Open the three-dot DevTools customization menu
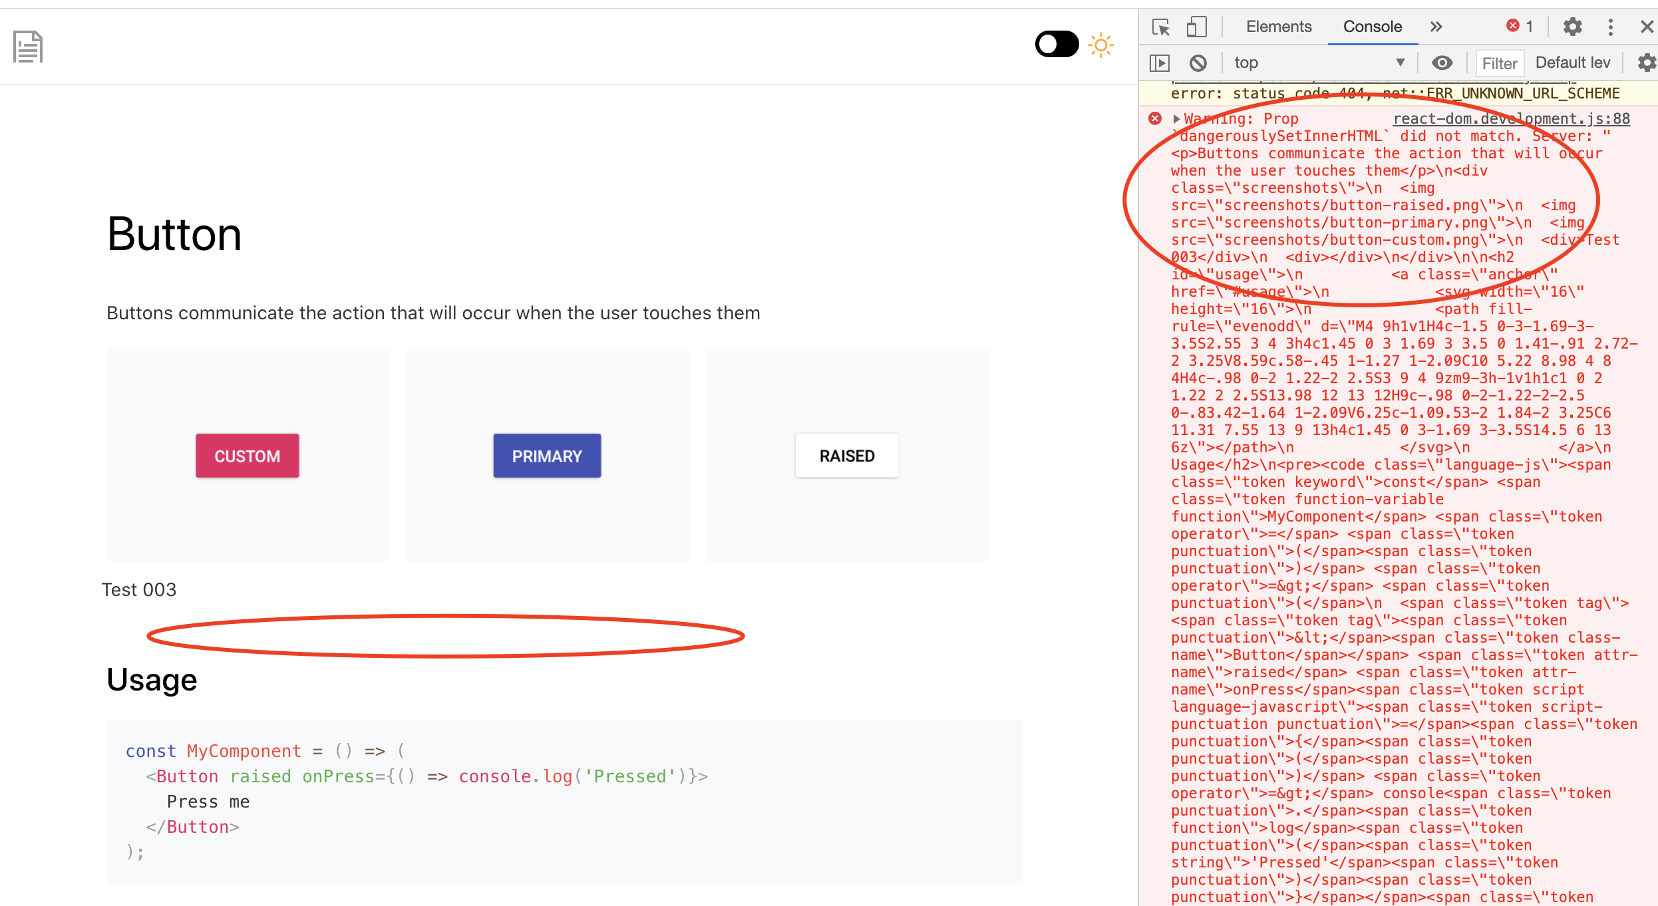This screenshot has height=906, width=1658. (x=1611, y=27)
